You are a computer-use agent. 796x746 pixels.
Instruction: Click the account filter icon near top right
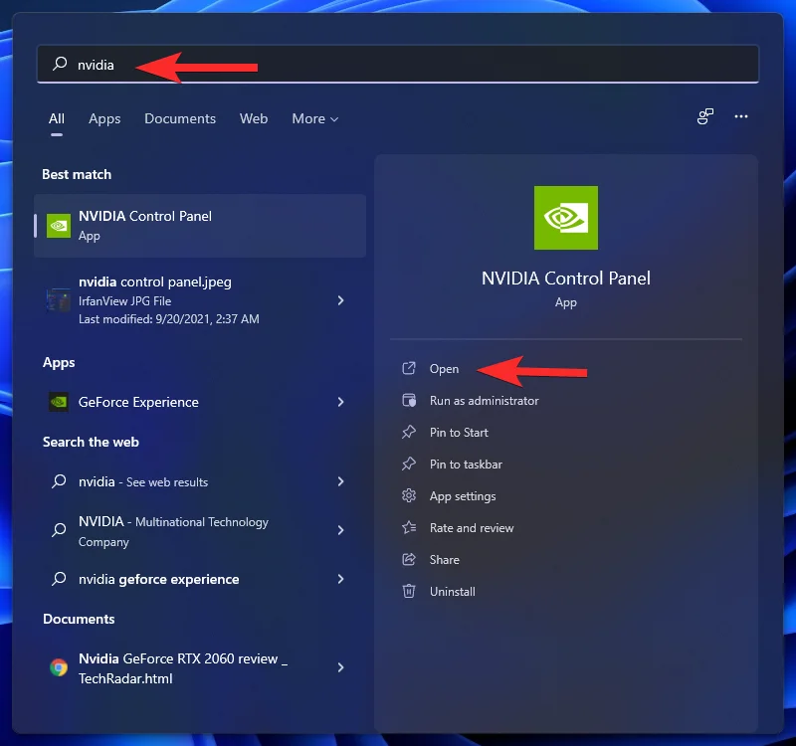tap(704, 116)
